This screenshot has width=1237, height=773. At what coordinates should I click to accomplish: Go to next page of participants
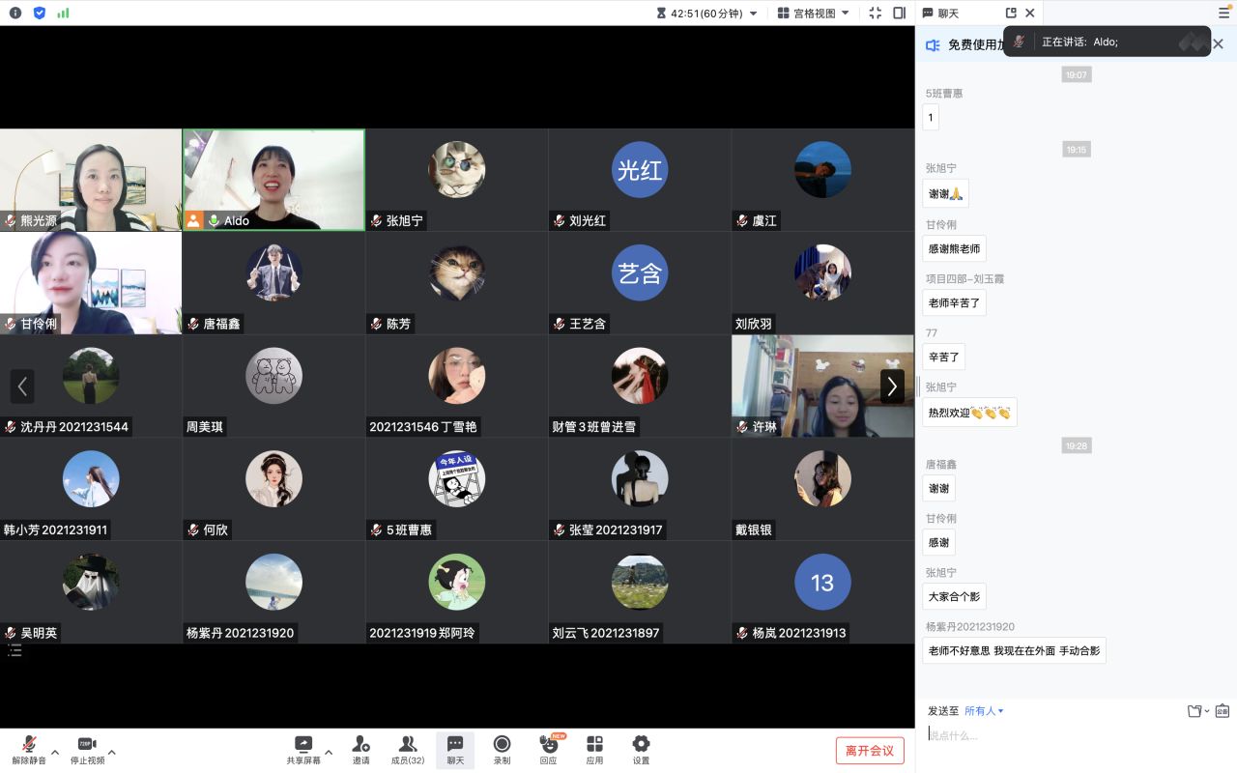click(x=892, y=386)
